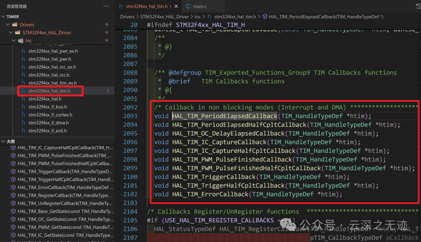This screenshot has width=421, height=242.
Task: Open stm32f4xx_ll_cortex.h file
Action: 50,115
